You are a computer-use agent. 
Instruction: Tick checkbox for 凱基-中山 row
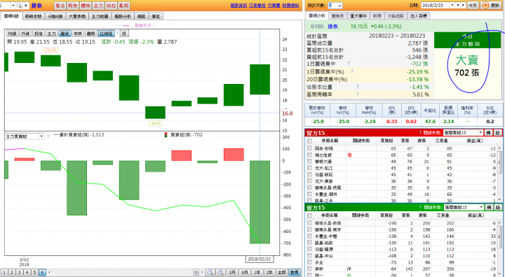(309, 256)
